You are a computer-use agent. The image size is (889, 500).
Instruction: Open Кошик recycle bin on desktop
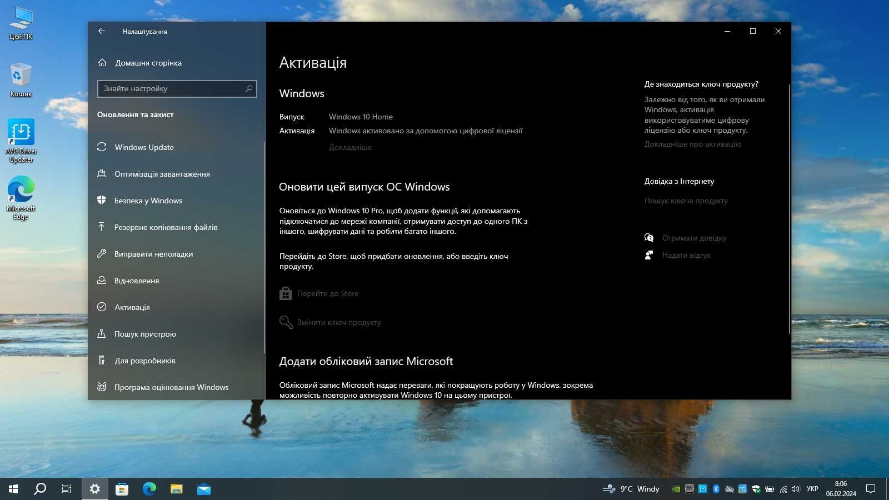click(21, 80)
